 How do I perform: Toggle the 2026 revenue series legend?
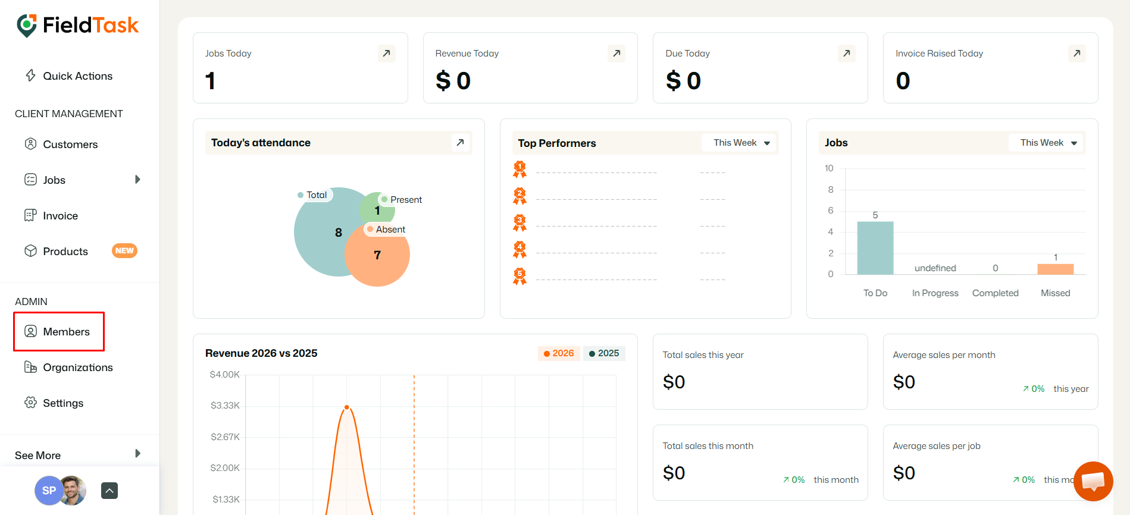pos(559,353)
